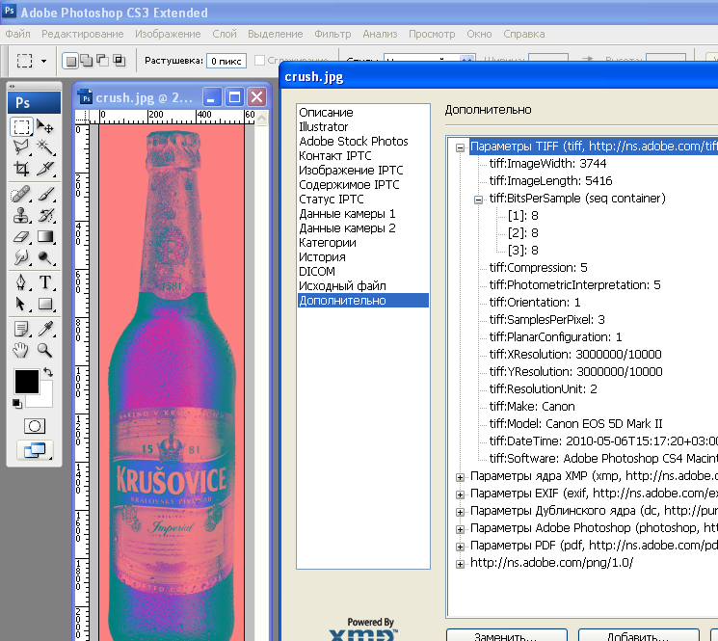Open the Изображение menu
718x641 pixels.
(168, 34)
